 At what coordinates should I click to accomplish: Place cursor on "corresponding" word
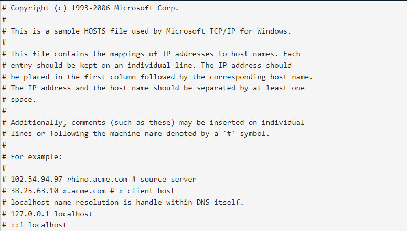click(x=238, y=77)
